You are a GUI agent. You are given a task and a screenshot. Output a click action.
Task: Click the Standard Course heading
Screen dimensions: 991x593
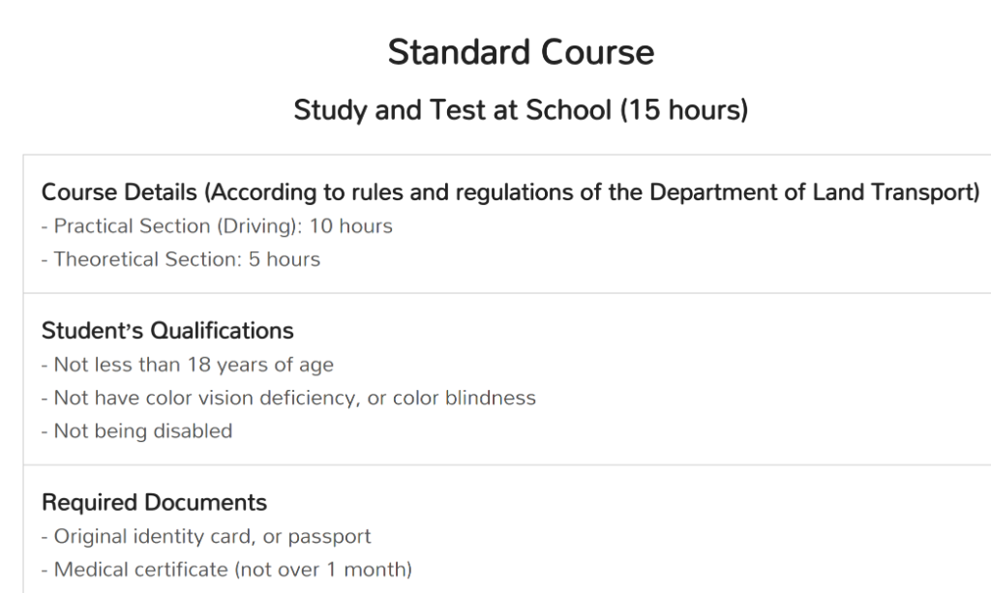click(x=521, y=52)
